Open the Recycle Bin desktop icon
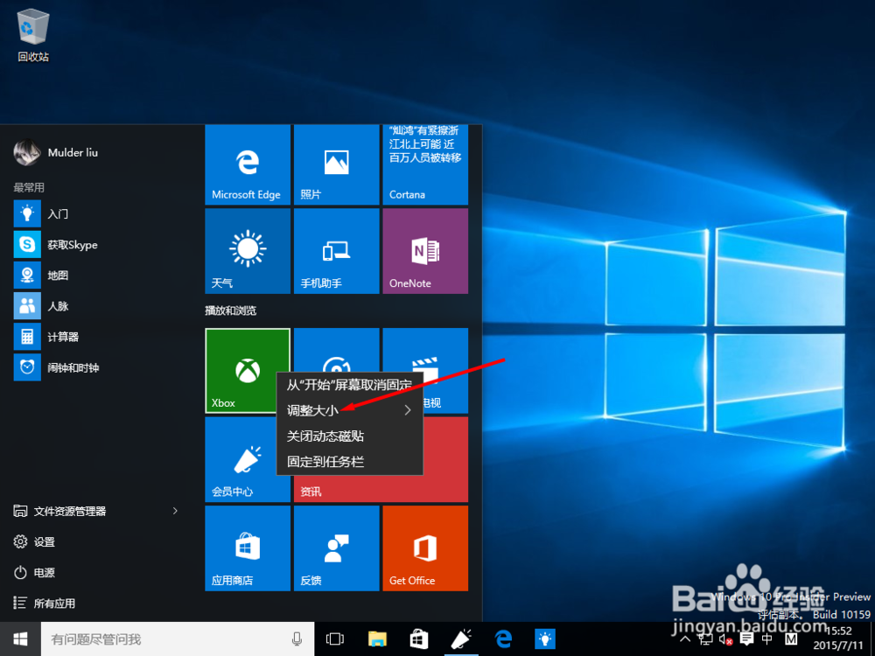 coord(33,35)
